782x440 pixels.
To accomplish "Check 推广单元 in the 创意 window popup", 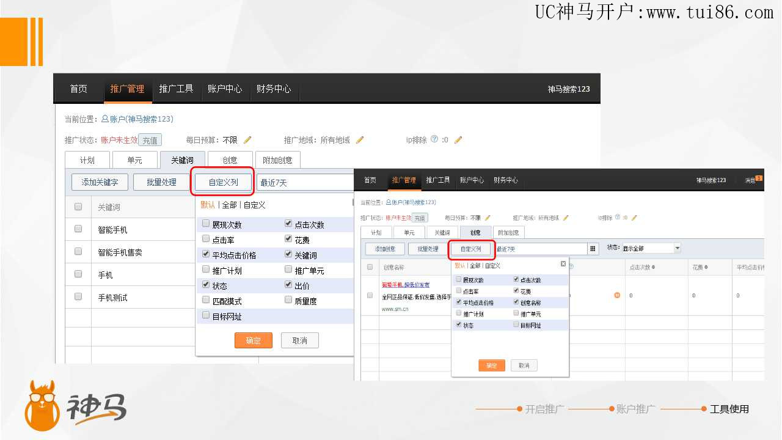I will click(516, 313).
